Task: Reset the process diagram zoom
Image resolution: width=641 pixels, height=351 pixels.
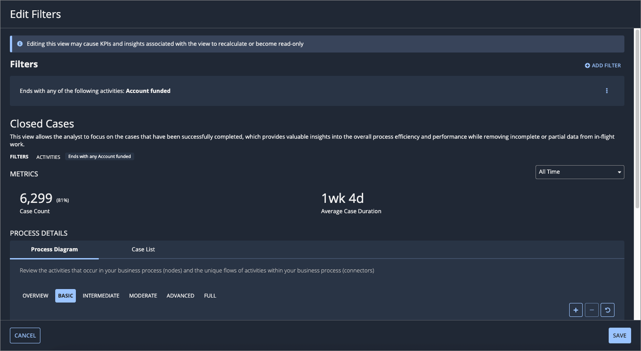Action: tap(607, 310)
